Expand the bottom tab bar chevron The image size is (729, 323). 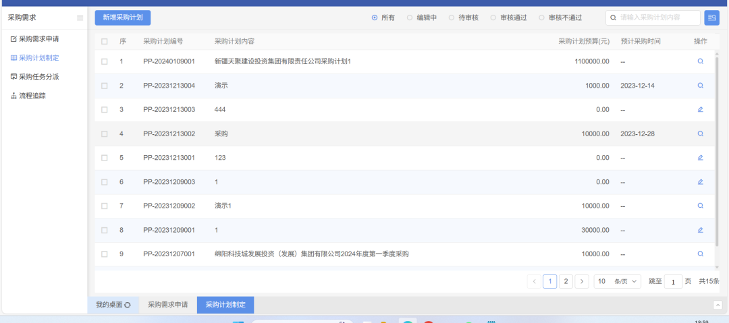click(717, 305)
